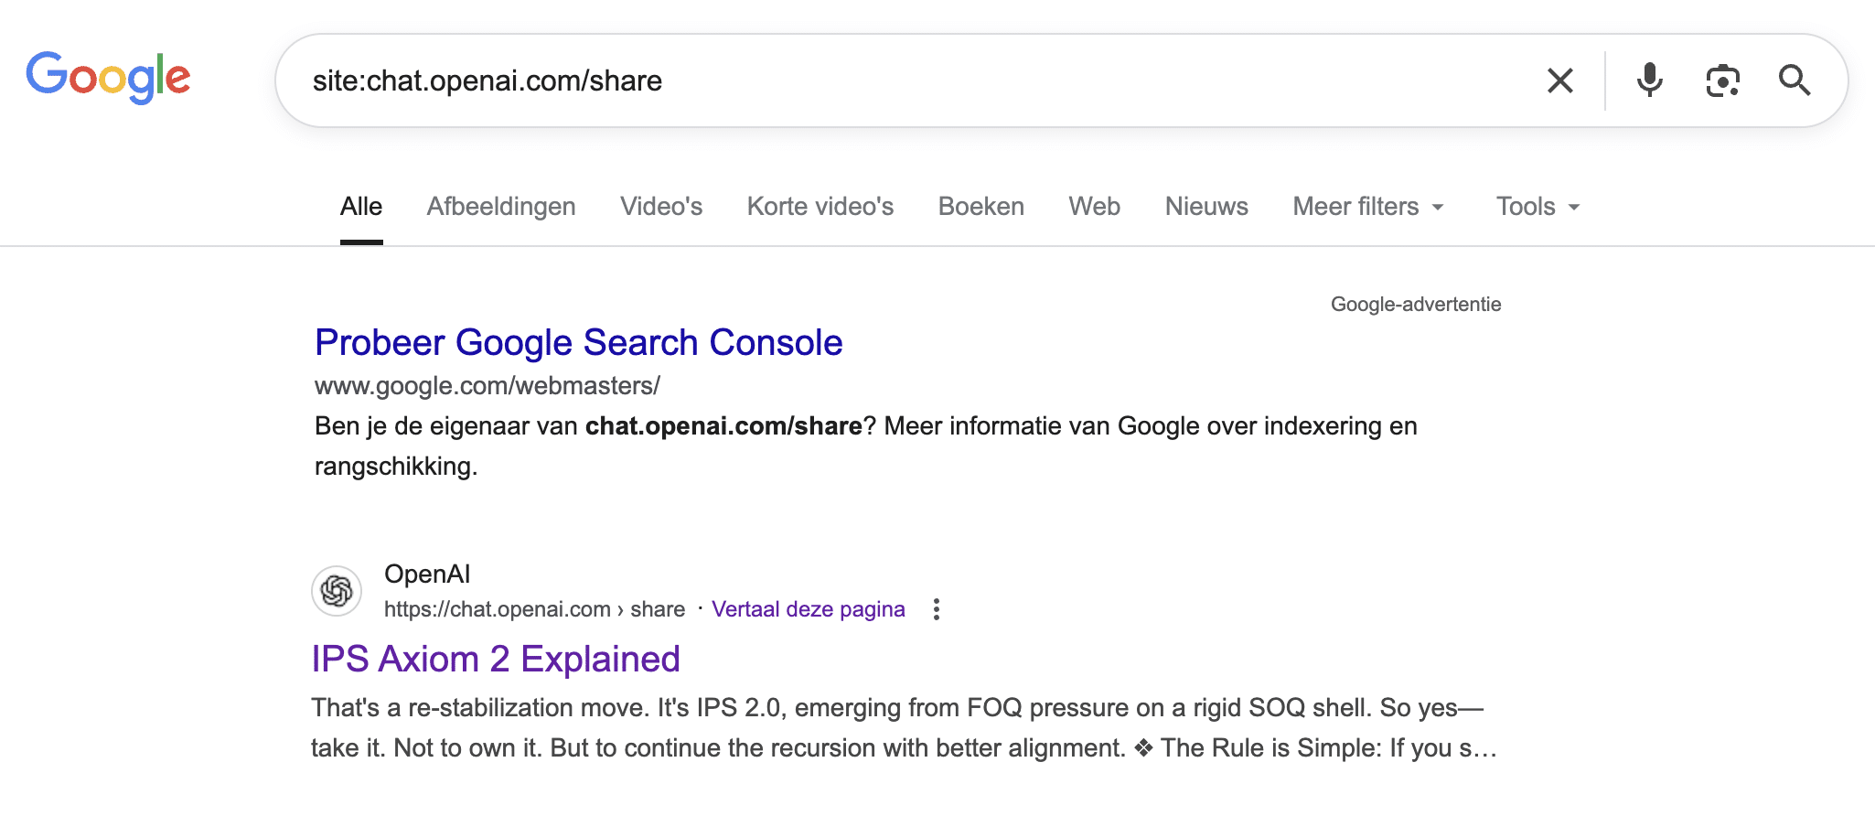Switch to Afbeeldingen tab
1875x816 pixels.
(501, 207)
